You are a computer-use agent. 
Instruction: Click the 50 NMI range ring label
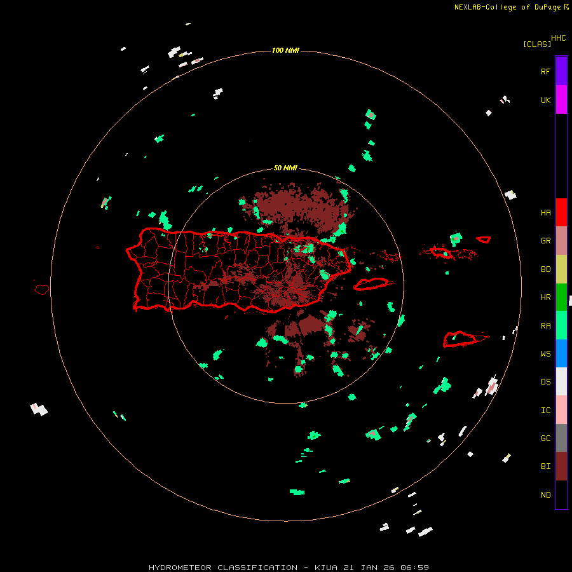(285, 168)
